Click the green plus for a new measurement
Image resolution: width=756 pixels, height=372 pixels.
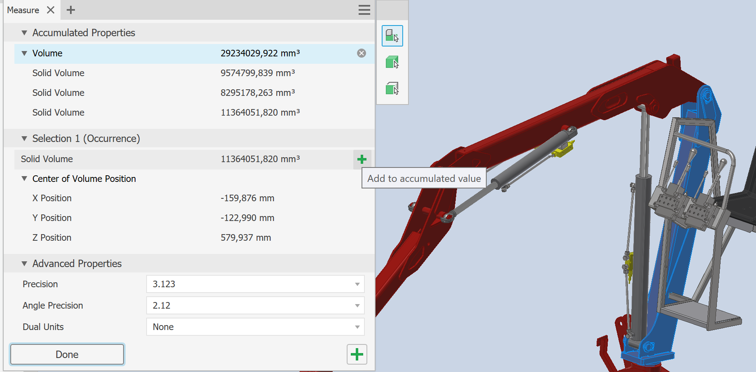pyautogui.click(x=357, y=354)
